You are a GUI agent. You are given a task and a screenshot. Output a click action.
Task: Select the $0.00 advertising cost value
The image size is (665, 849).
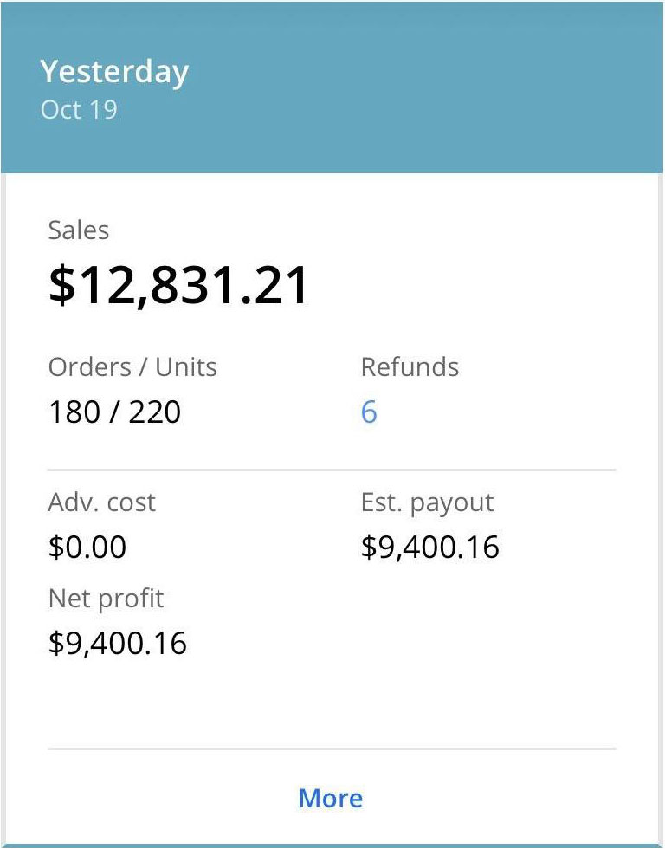coord(87,548)
